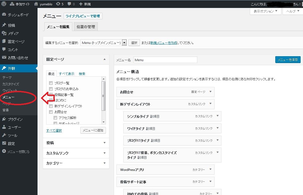Click the メニュー名 text field

[x=165, y=60]
